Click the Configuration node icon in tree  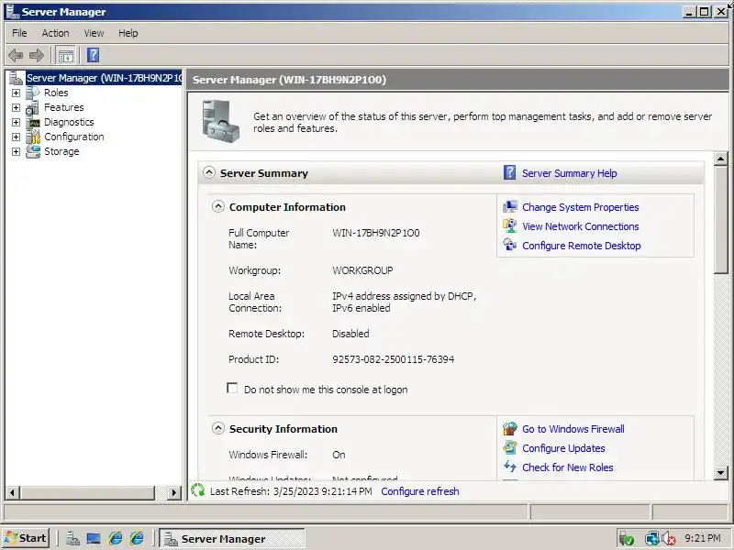point(33,137)
